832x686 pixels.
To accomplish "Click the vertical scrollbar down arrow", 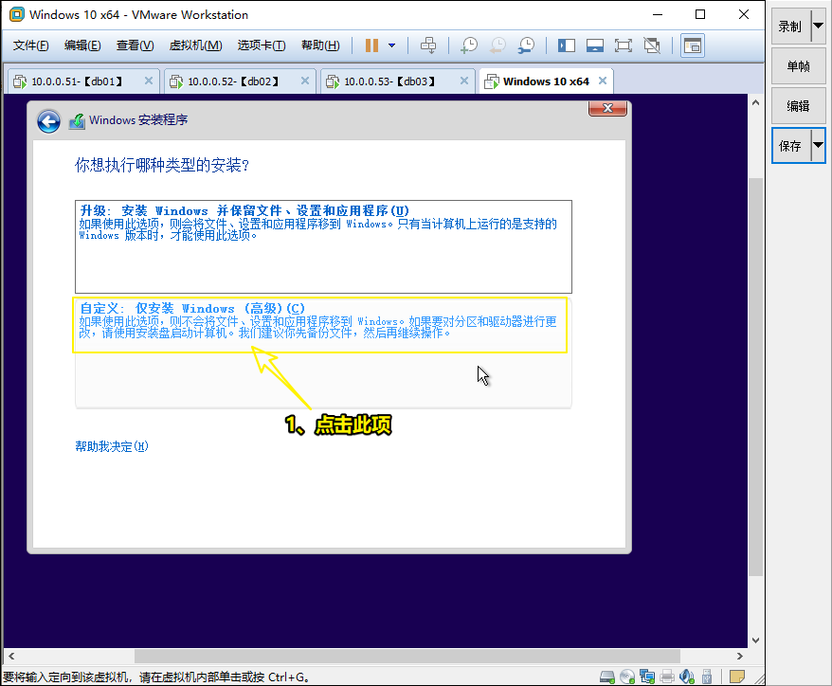I will (x=755, y=641).
